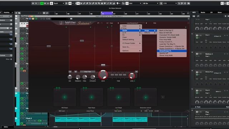Screen dimensions: 229x129
Task: Toggle Saturn full screen button
Action: click(x=188, y=23)
